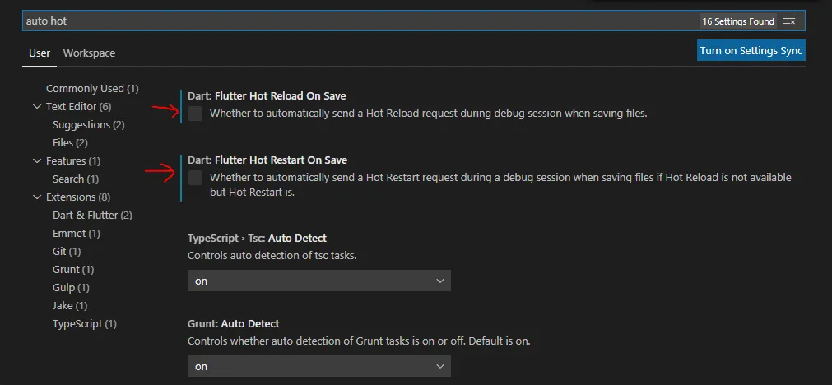The image size is (832, 385).
Task: Collapse the Text Editor tree section
Action: coord(37,107)
